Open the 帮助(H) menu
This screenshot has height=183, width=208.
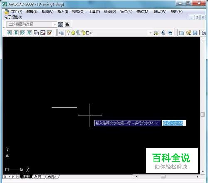tap(176, 12)
